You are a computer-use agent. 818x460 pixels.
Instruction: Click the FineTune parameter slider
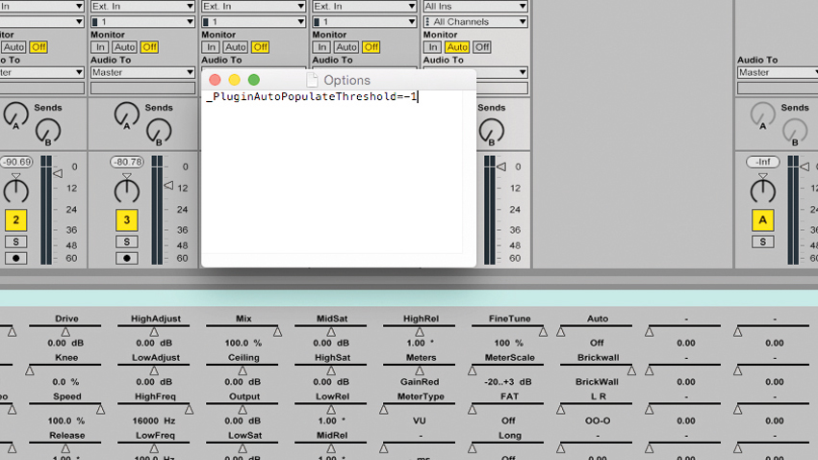[508, 331]
